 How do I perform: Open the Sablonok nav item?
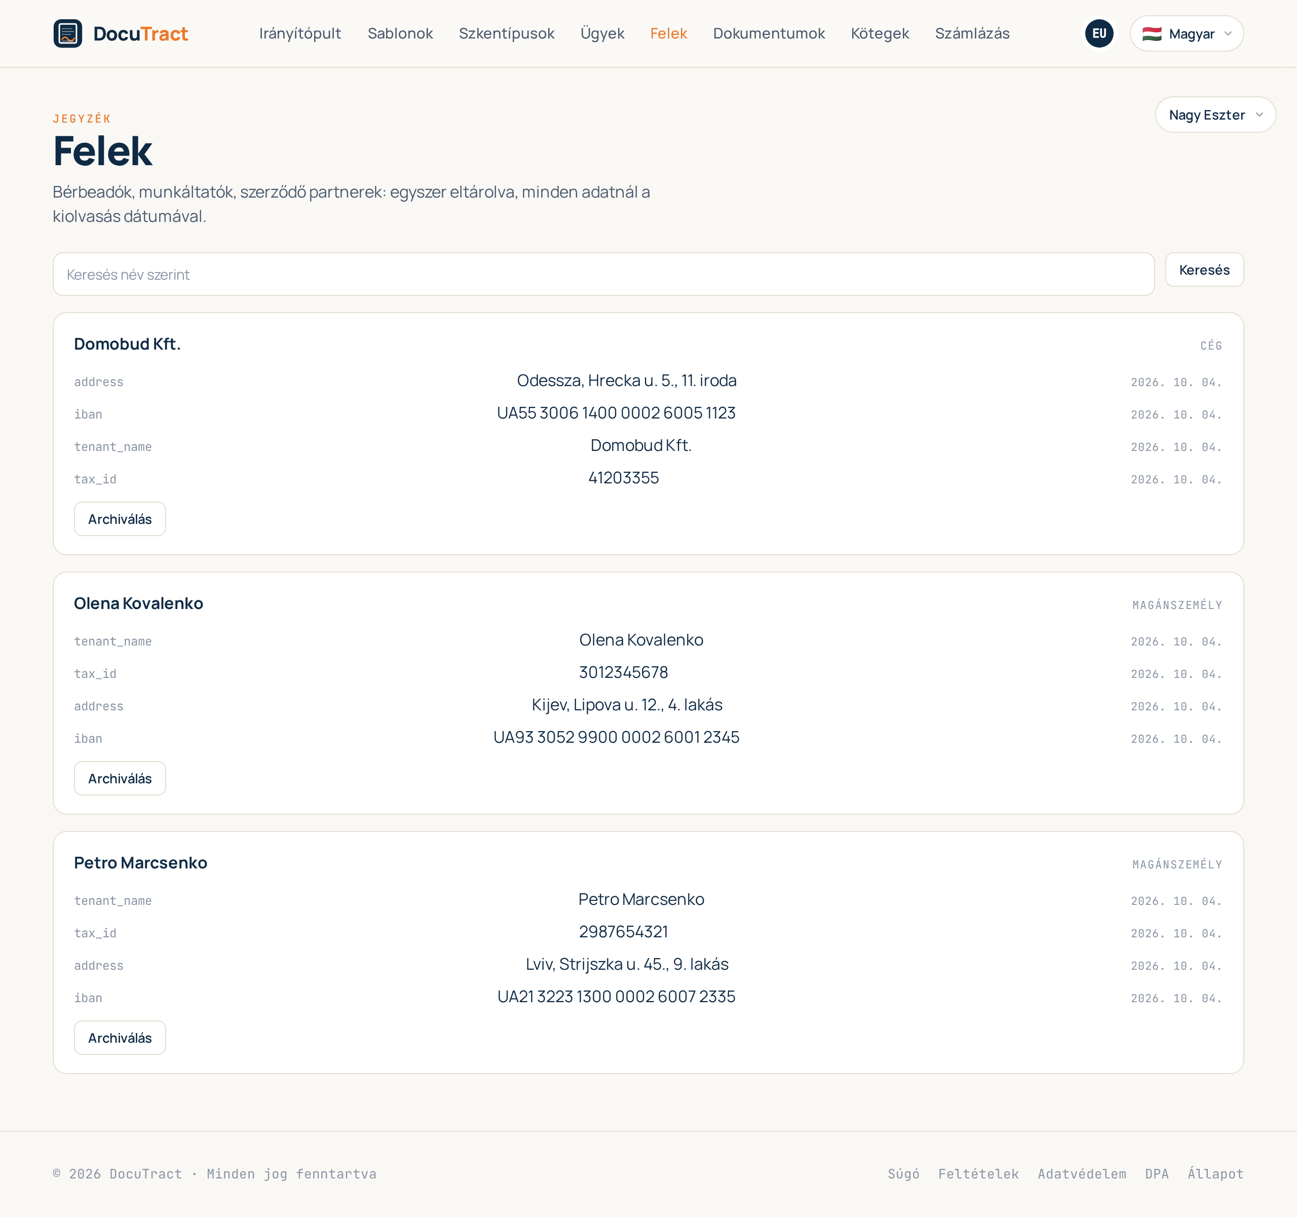click(400, 33)
